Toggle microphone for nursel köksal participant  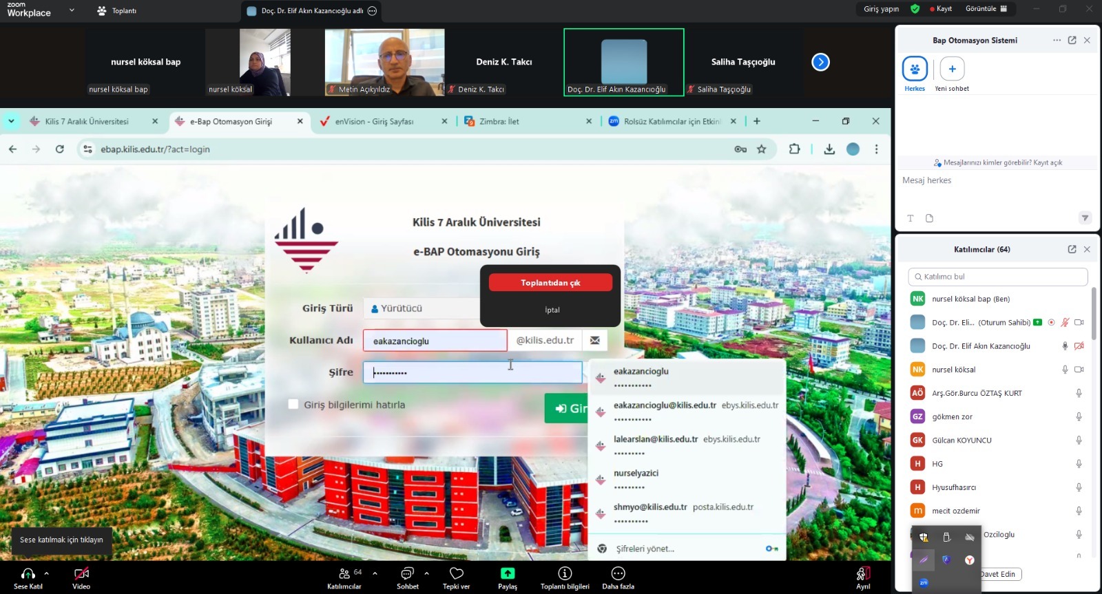click(x=1065, y=370)
